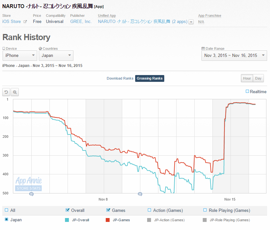This screenshot has height=230, width=270.
Task: Click the App Franchise header label
Action: pyautogui.click(x=210, y=16)
